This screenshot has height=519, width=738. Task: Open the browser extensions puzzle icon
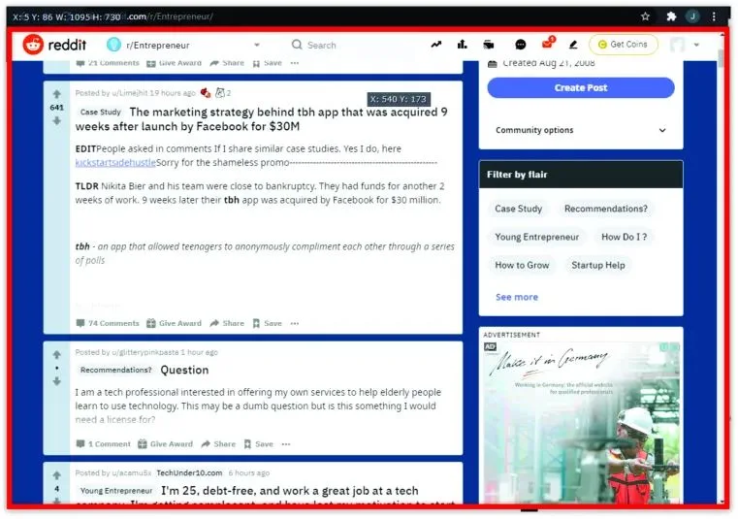pos(671,16)
